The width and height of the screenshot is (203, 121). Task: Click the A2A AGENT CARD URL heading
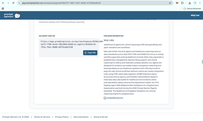[47, 36]
